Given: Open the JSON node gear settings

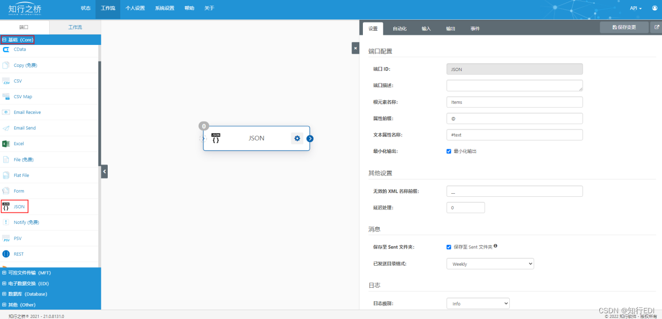Looking at the screenshot, I should [x=297, y=138].
